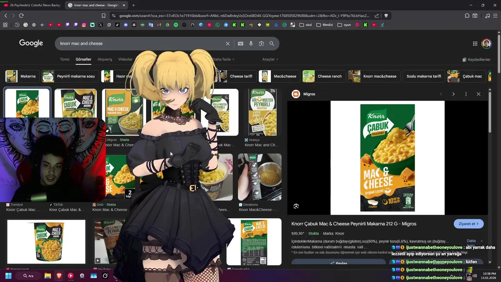Open the Google apps grid
The width and height of the screenshot is (501, 282).
pos(475,43)
